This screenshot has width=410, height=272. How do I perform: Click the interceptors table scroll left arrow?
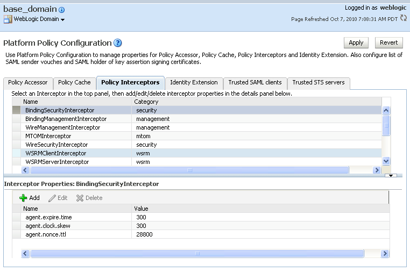25,170
